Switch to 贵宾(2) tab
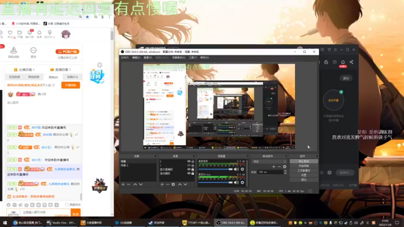This screenshot has width=404, height=227. click(53, 77)
